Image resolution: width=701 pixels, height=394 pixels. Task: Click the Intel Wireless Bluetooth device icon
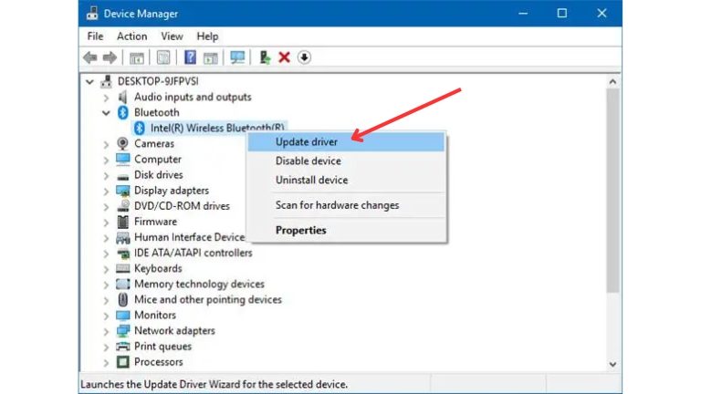click(140, 129)
